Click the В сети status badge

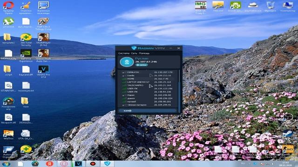(142, 65)
